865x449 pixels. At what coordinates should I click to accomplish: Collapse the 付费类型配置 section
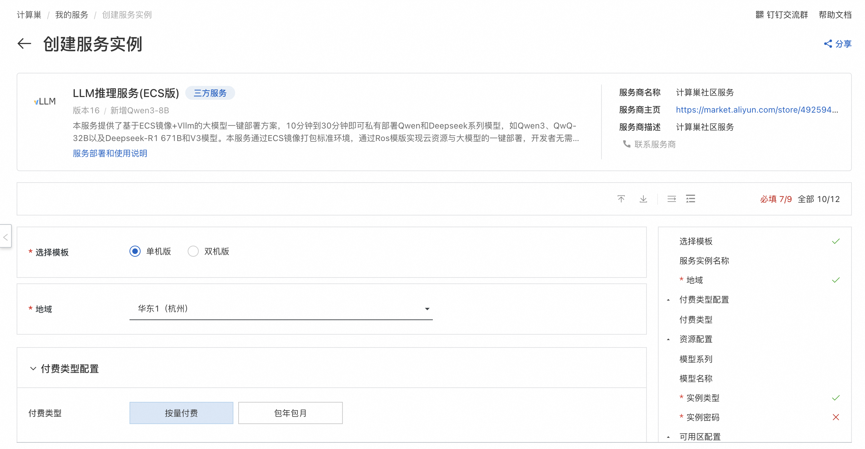[x=33, y=369]
